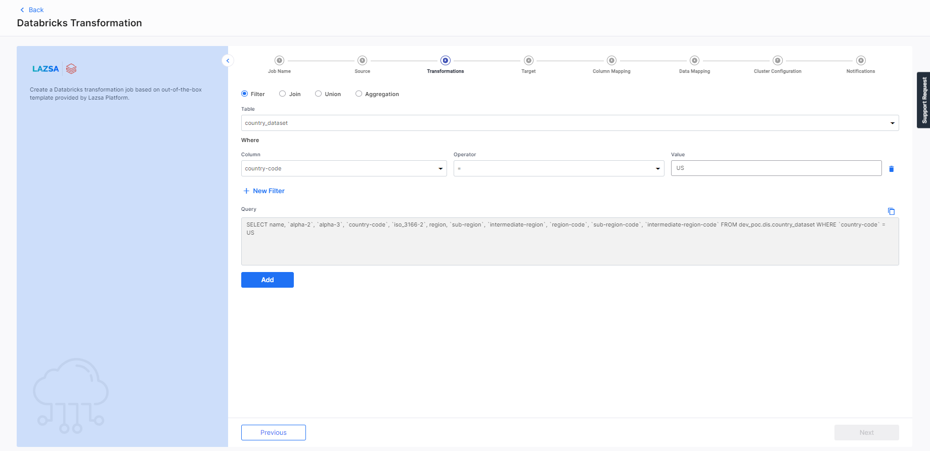Open the Operator dropdown
The height and width of the screenshot is (451, 930).
pos(559,168)
